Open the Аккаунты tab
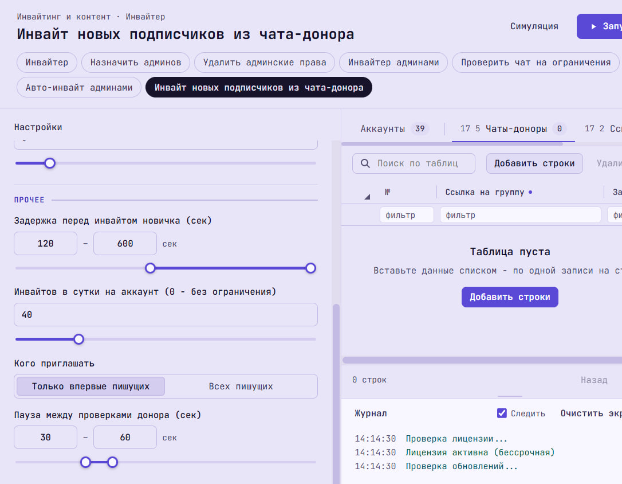Screen dimensions: 622x484 tap(395, 128)
